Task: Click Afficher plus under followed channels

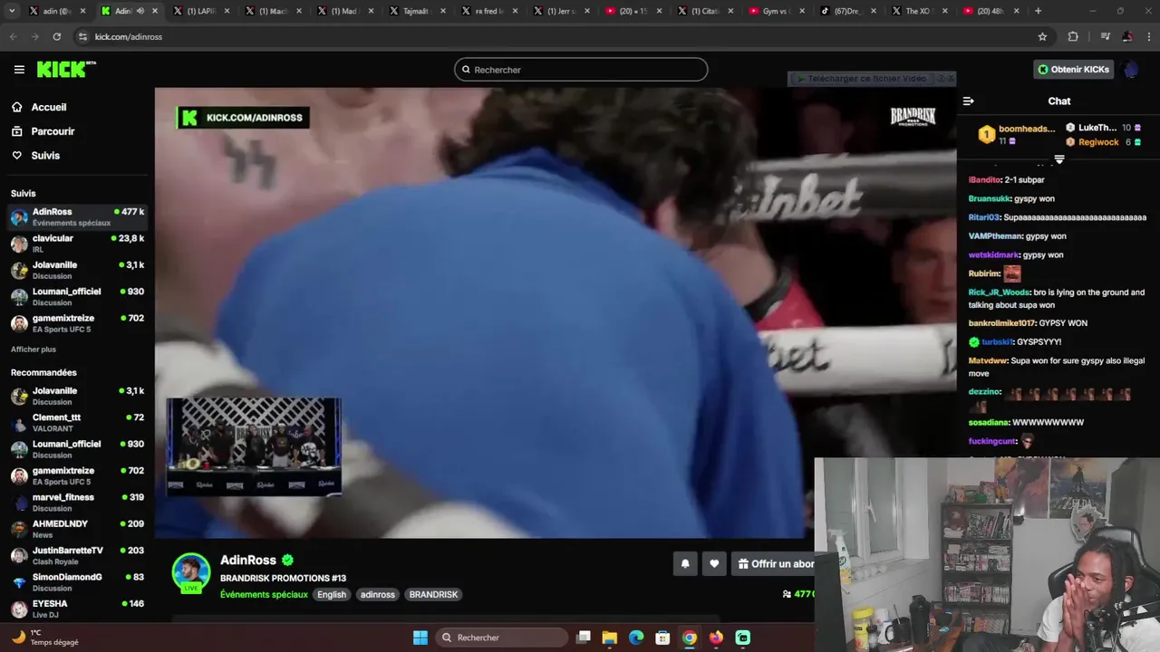Action: pos(34,350)
